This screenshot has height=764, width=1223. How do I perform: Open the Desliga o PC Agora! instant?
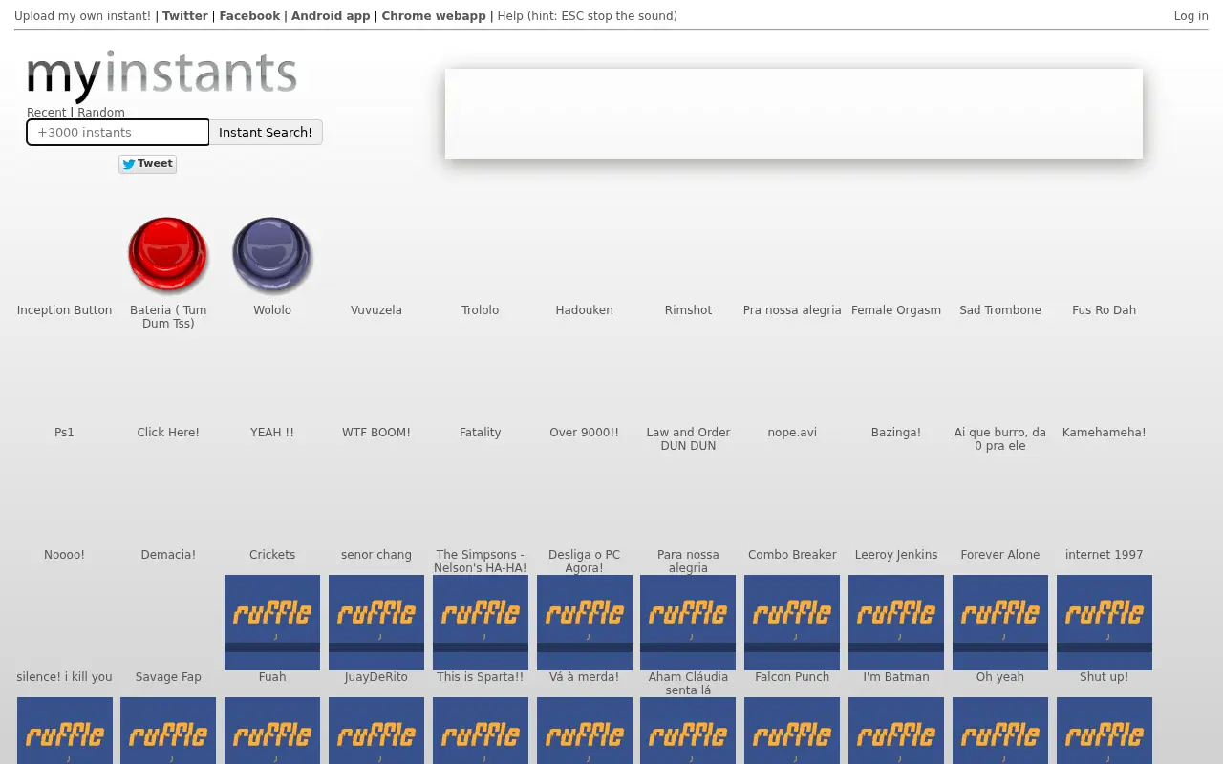(585, 562)
